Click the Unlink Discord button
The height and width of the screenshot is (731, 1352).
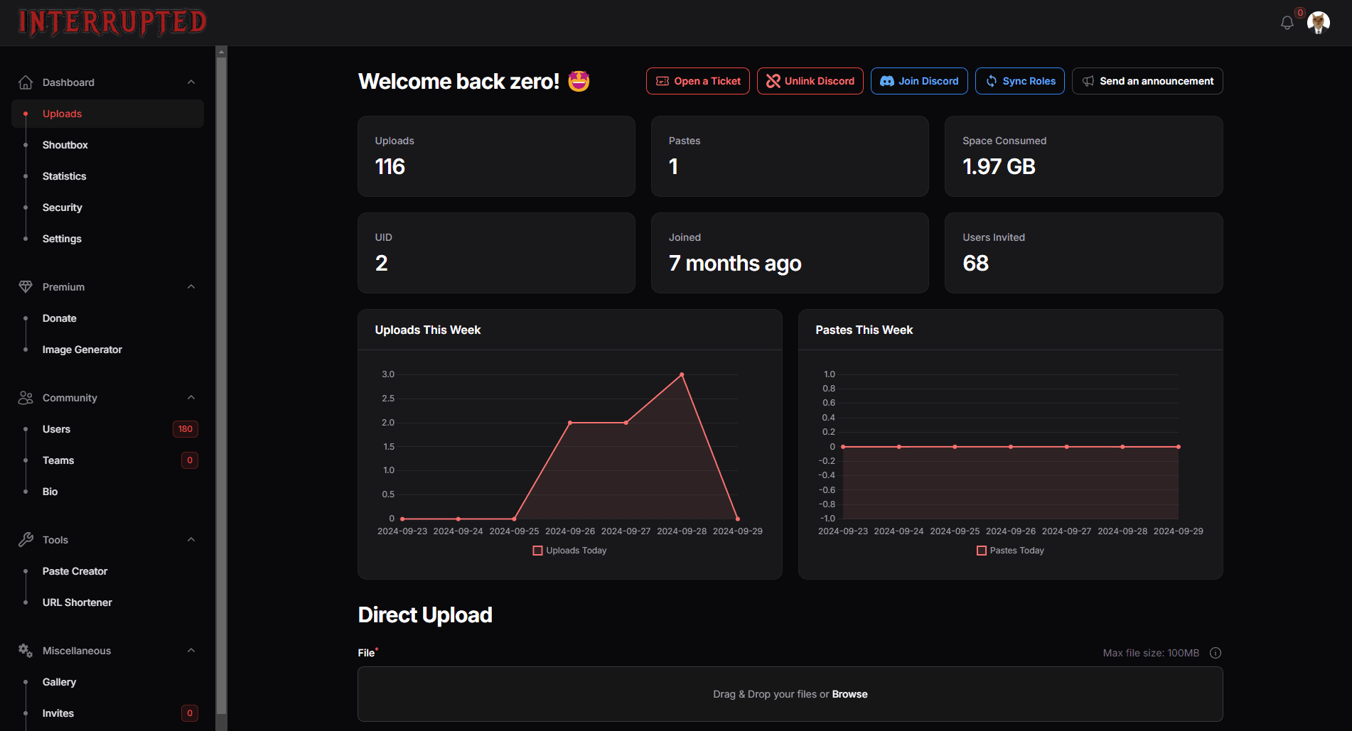coord(810,81)
